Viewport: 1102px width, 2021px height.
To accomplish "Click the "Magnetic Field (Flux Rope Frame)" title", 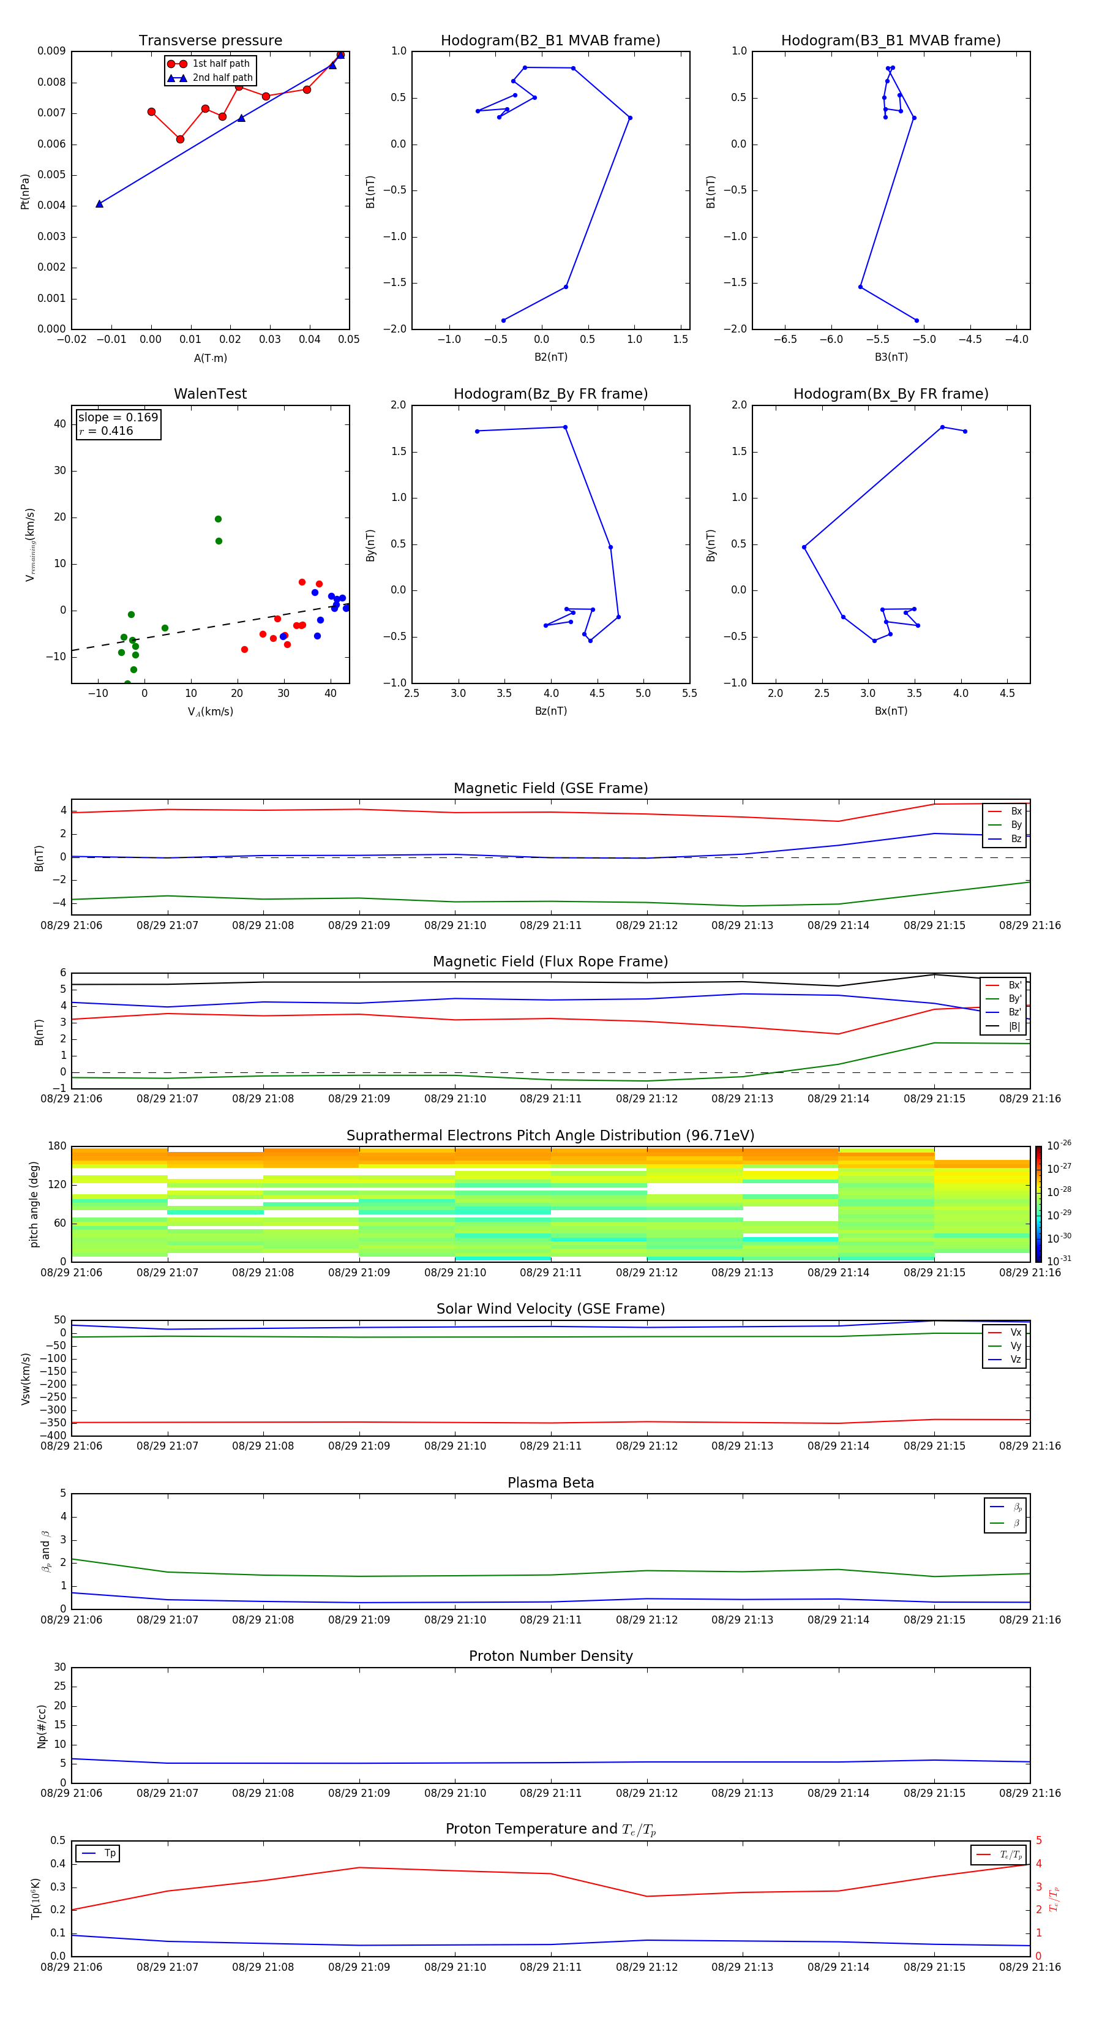I will pos(550,962).
